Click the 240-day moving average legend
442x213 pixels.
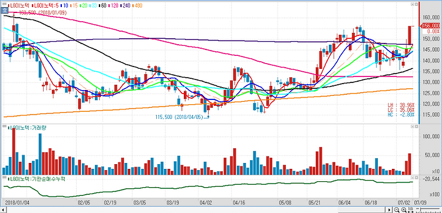(x=126, y=6)
